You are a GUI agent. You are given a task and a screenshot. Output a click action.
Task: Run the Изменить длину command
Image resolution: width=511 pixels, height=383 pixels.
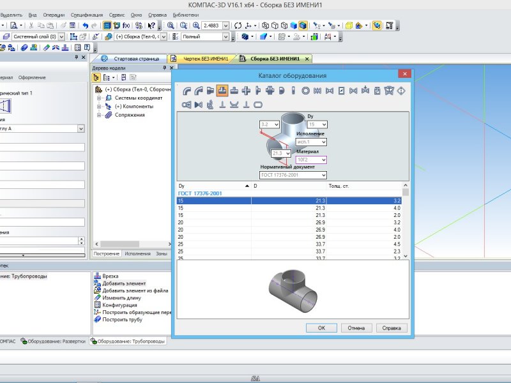click(x=118, y=297)
